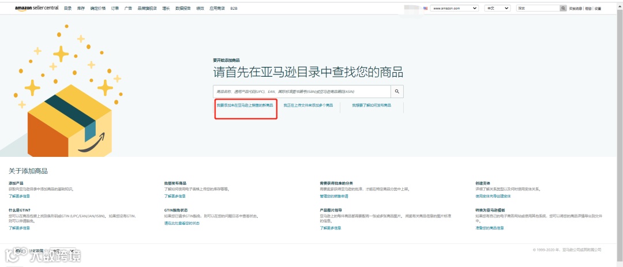The width and height of the screenshot is (623, 267).
Task: Click the Amazon Seller Central logo
Action: point(36,8)
